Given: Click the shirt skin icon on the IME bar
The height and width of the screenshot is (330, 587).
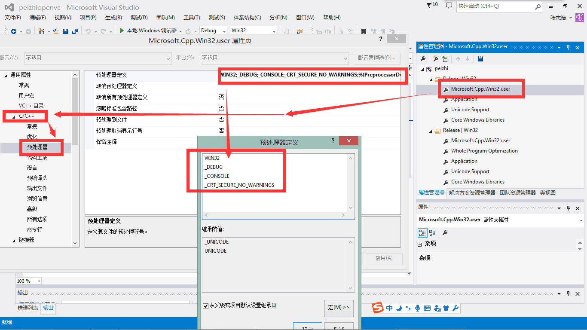Looking at the screenshot, I should click(446, 308).
